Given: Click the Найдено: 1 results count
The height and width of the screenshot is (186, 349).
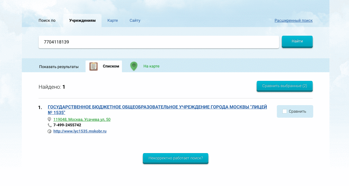Looking at the screenshot, I should [x=52, y=87].
